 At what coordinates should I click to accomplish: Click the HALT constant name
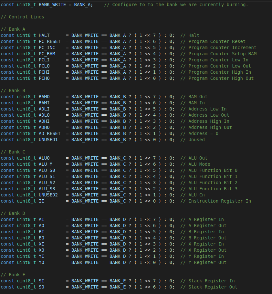44,35
